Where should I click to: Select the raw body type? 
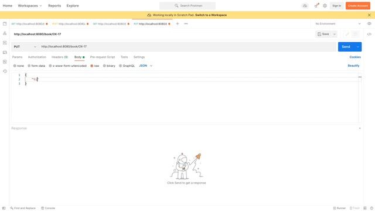[x=95, y=66]
